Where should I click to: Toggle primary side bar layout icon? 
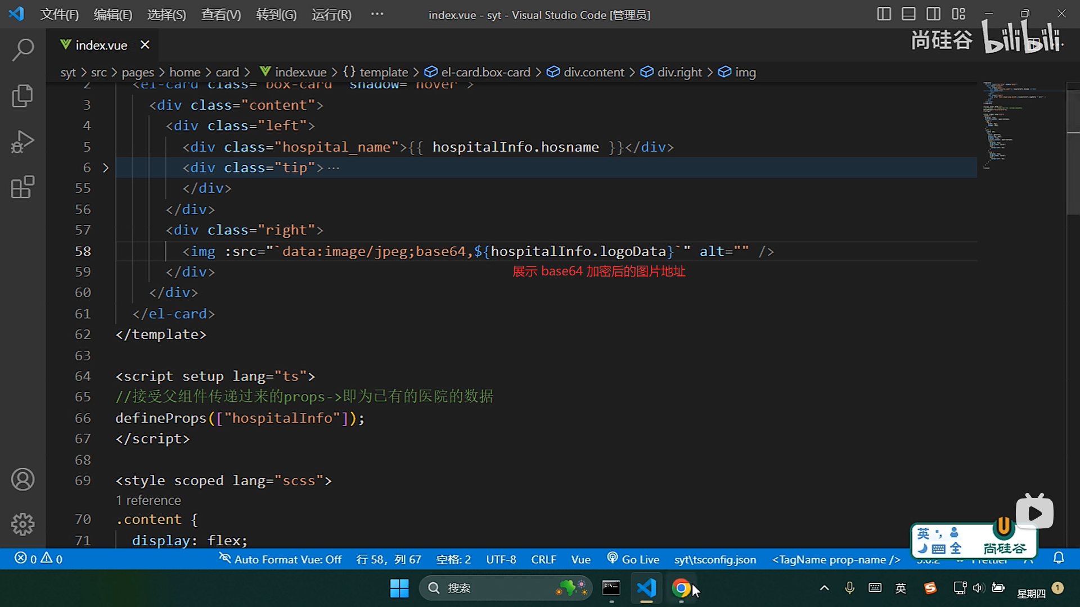click(x=884, y=14)
